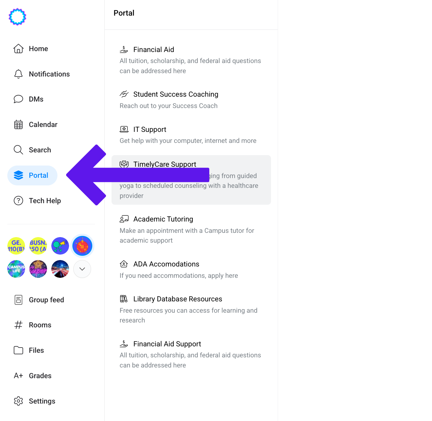Open Settings gear icon
Screen dimensions: 432x421
point(42,401)
